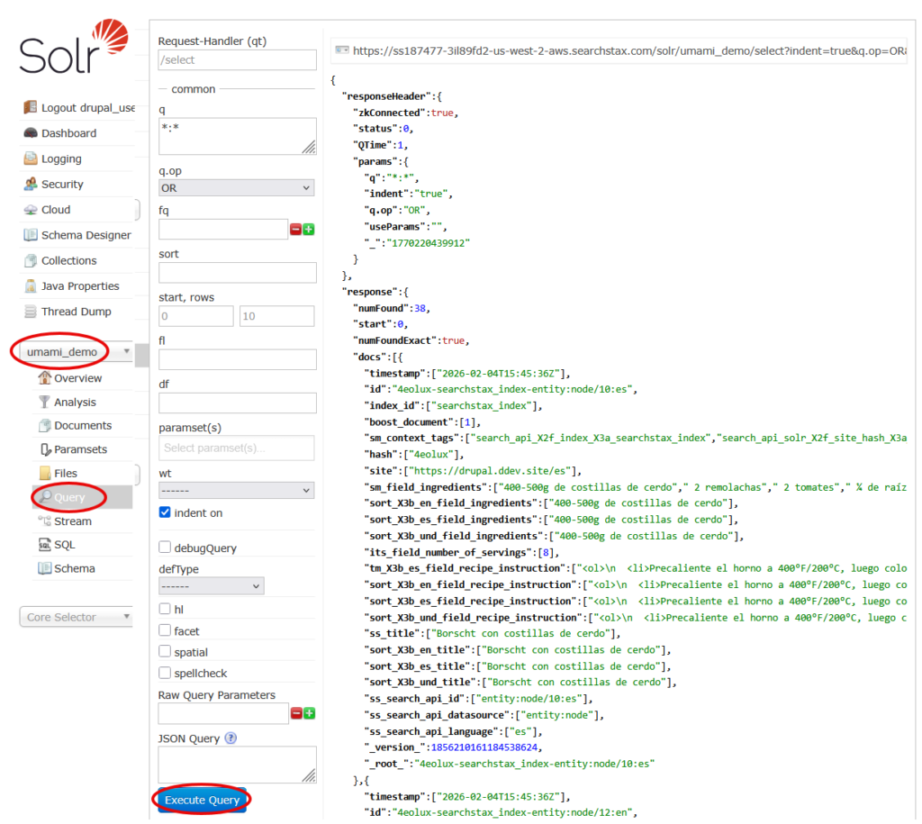Screen dimensions: 922x824
Task: Click the green plus icon next to fq
Action: click(309, 230)
